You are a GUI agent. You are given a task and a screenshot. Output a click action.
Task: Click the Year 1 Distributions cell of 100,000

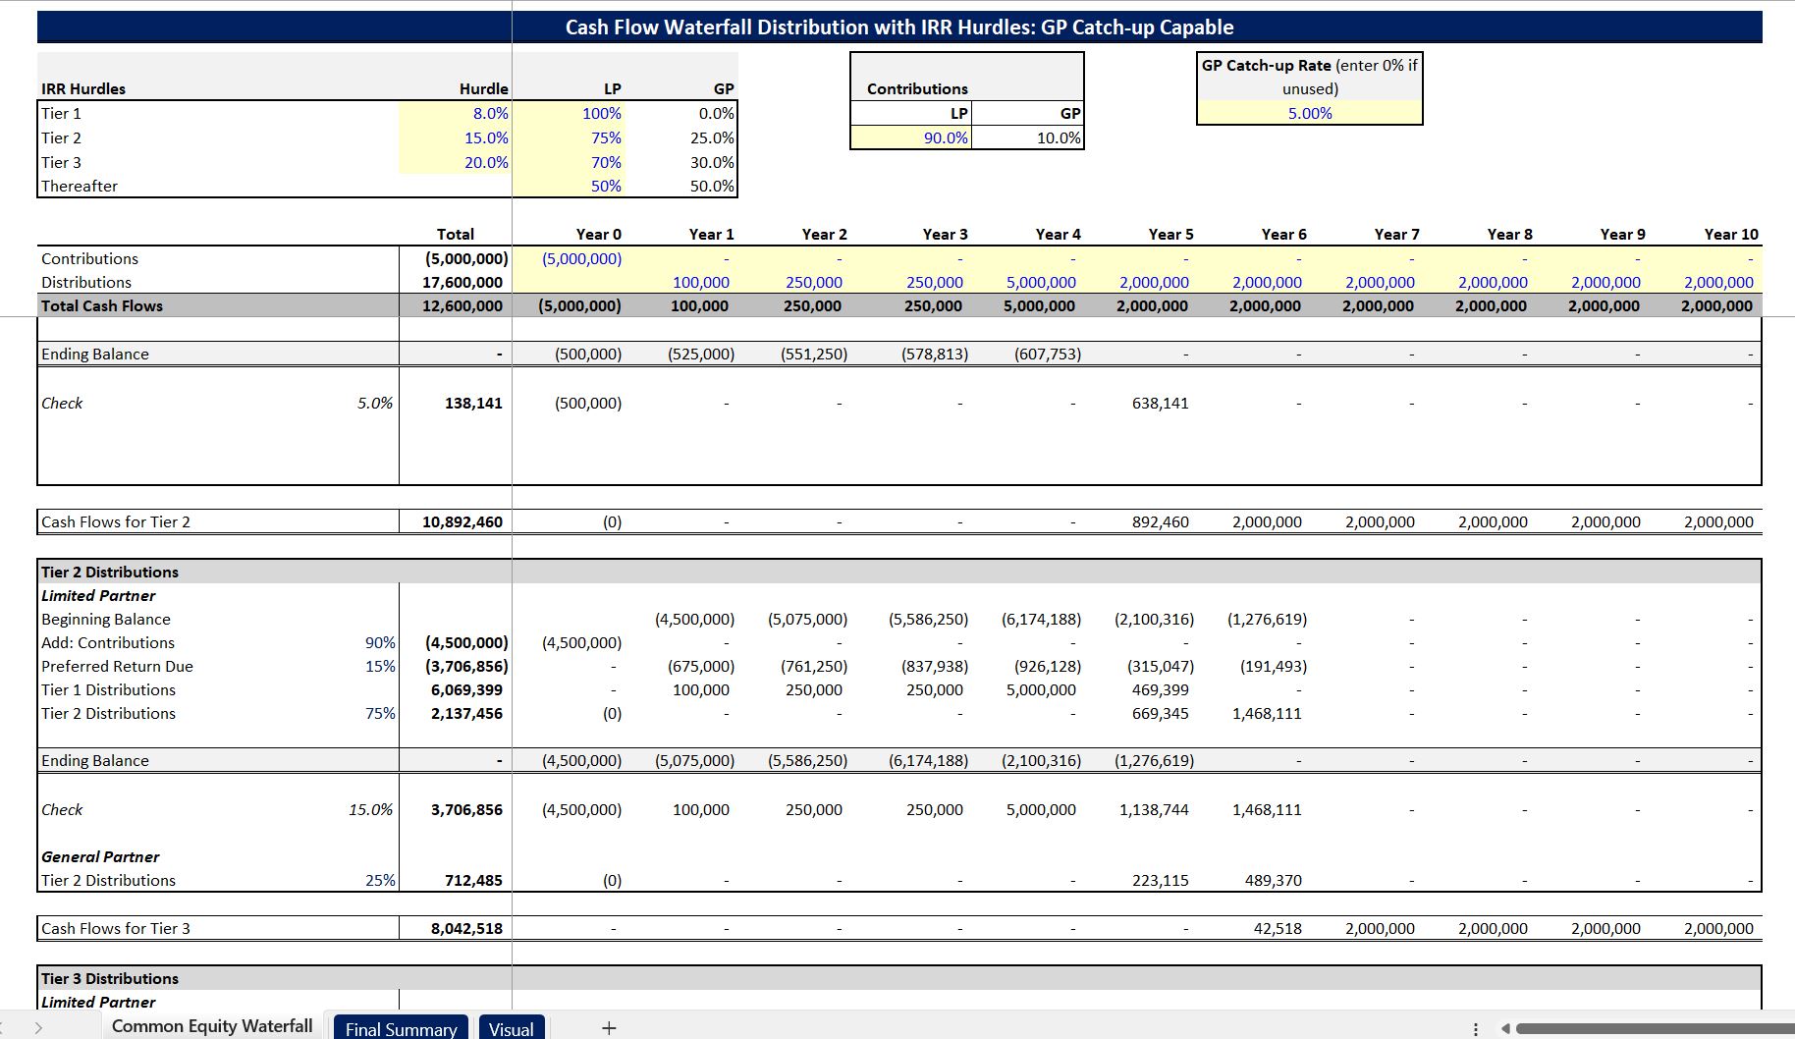pyautogui.click(x=703, y=282)
